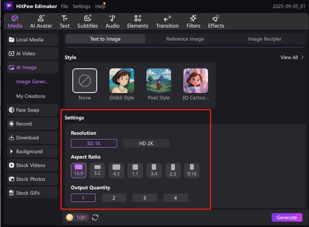Image resolution: width=309 pixels, height=227 pixels.
Task: Switch to Text to Image tab
Action: click(x=105, y=39)
